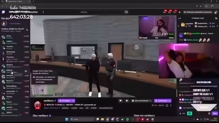Open File Explorer from the taskbar
The image size is (219, 123).
tap(102, 119)
